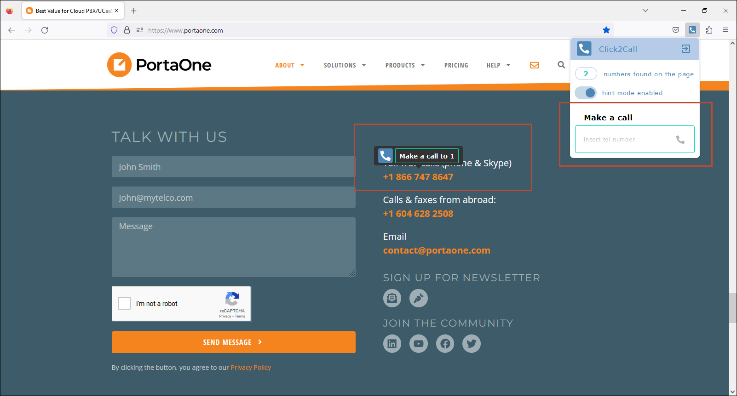The width and height of the screenshot is (737, 396).
Task: Click the reCAPTCHA logo
Action: [x=232, y=299]
